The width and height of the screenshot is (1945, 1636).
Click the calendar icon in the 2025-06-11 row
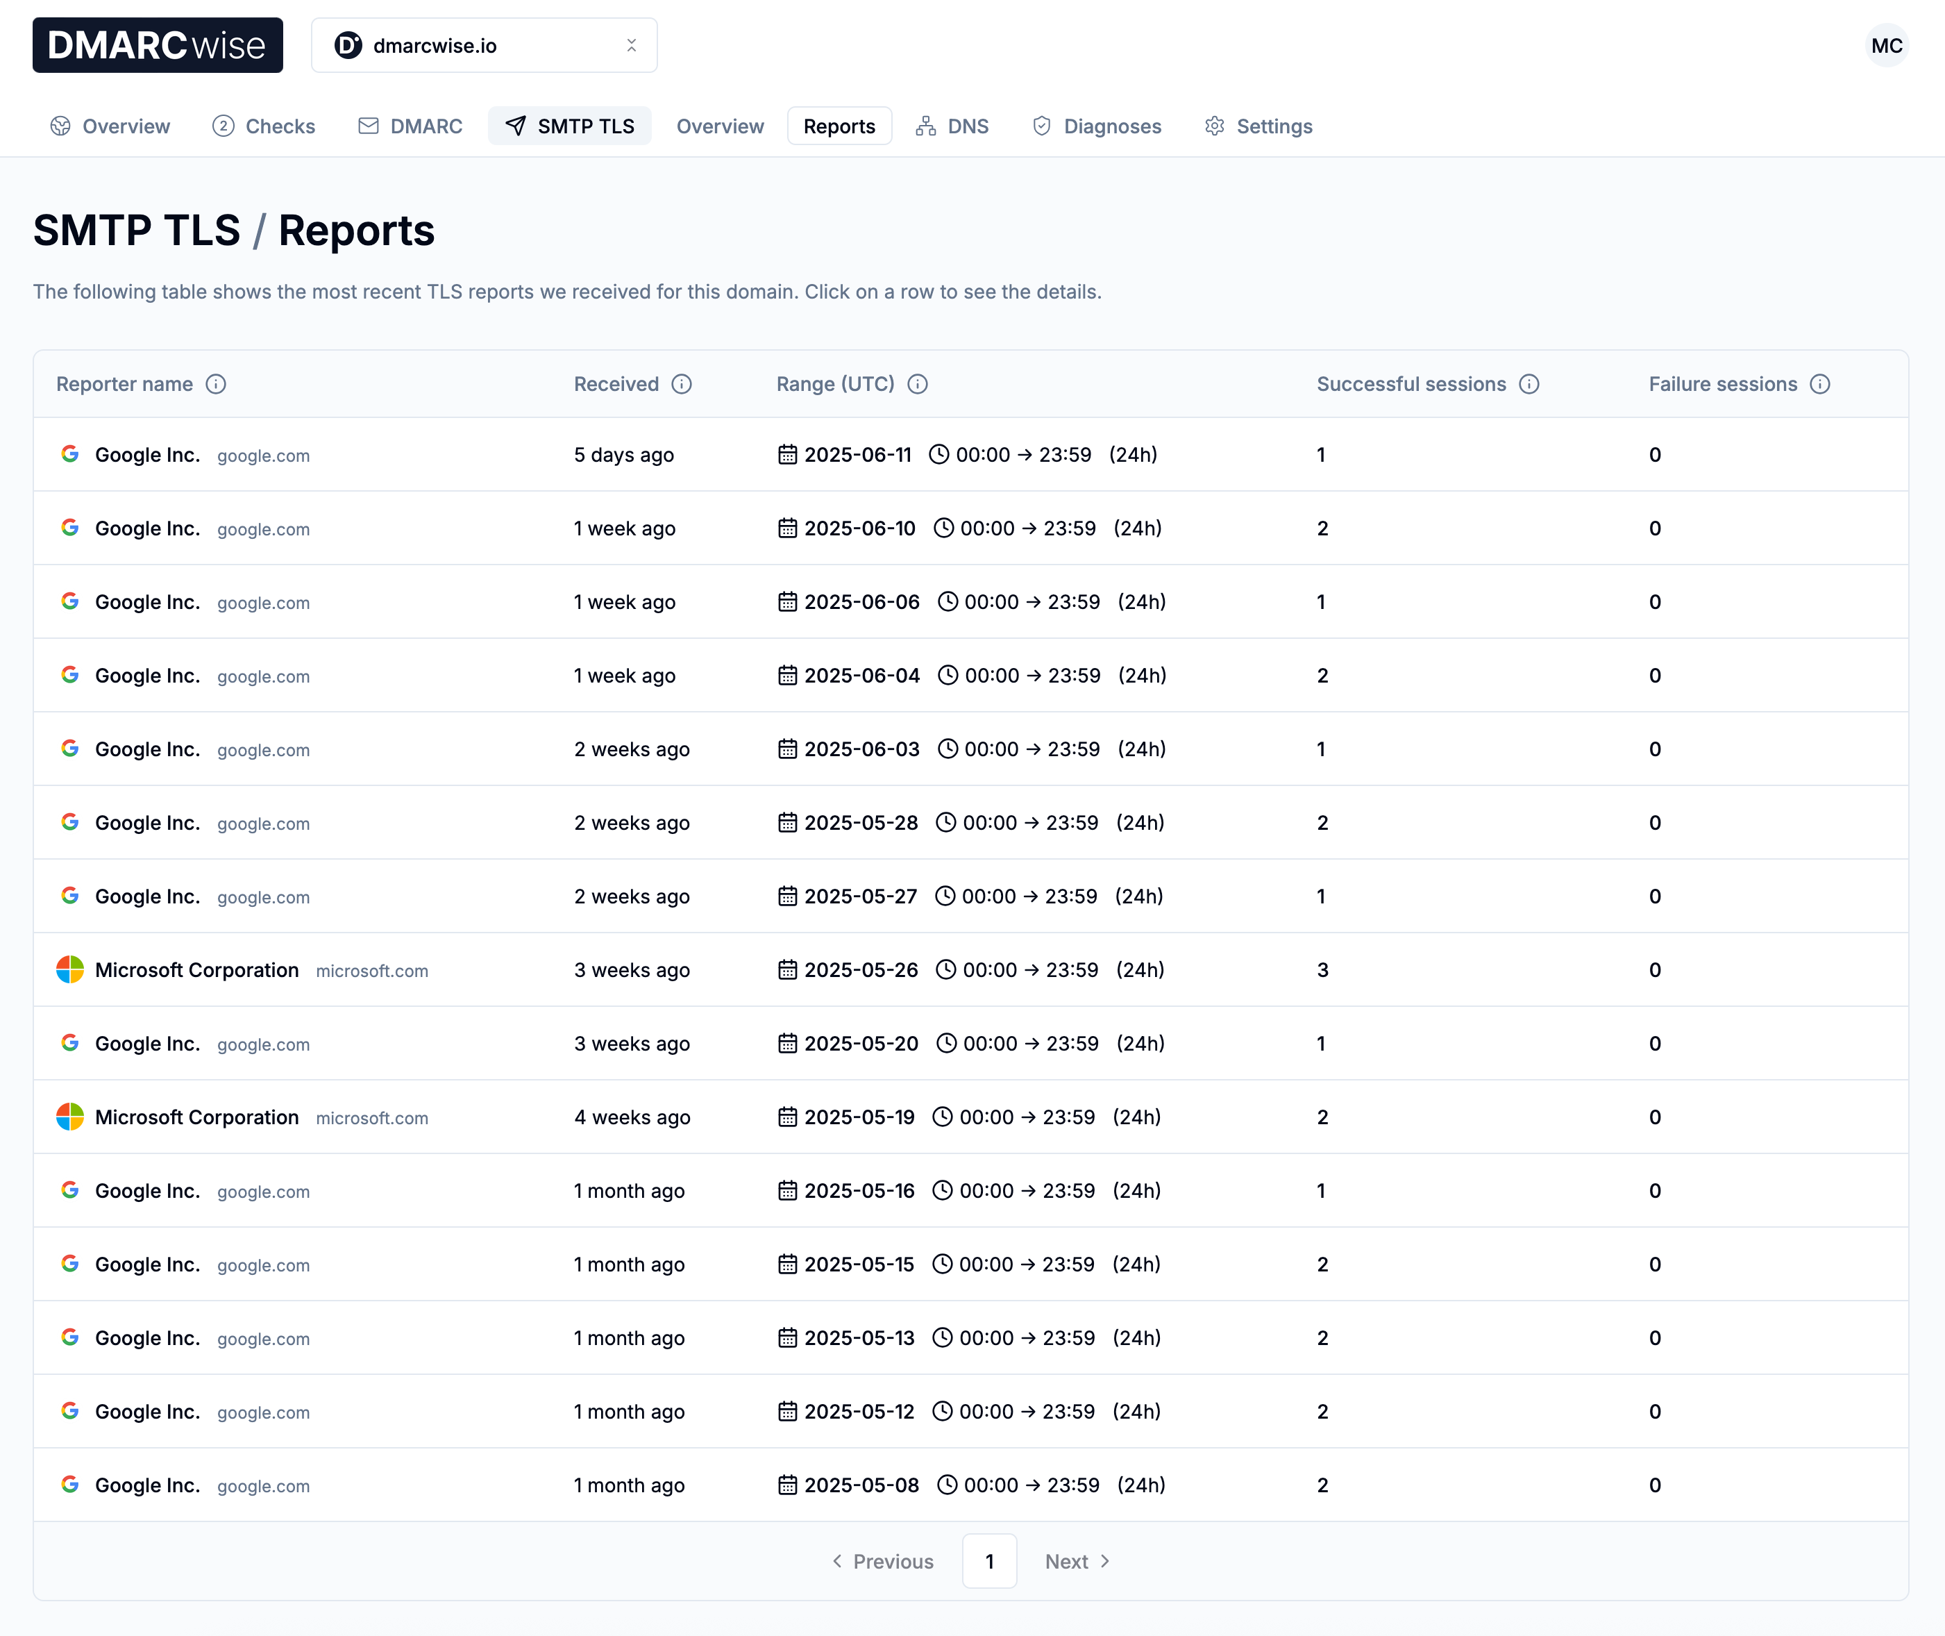(788, 454)
